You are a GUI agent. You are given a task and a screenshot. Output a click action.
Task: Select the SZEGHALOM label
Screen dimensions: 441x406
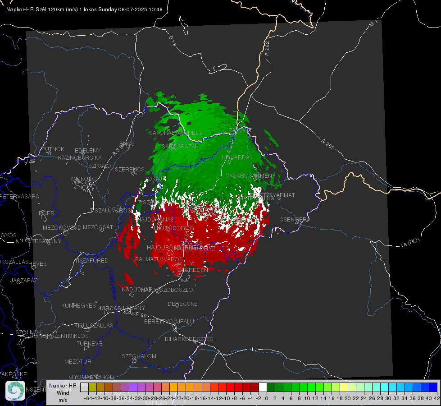139,356
